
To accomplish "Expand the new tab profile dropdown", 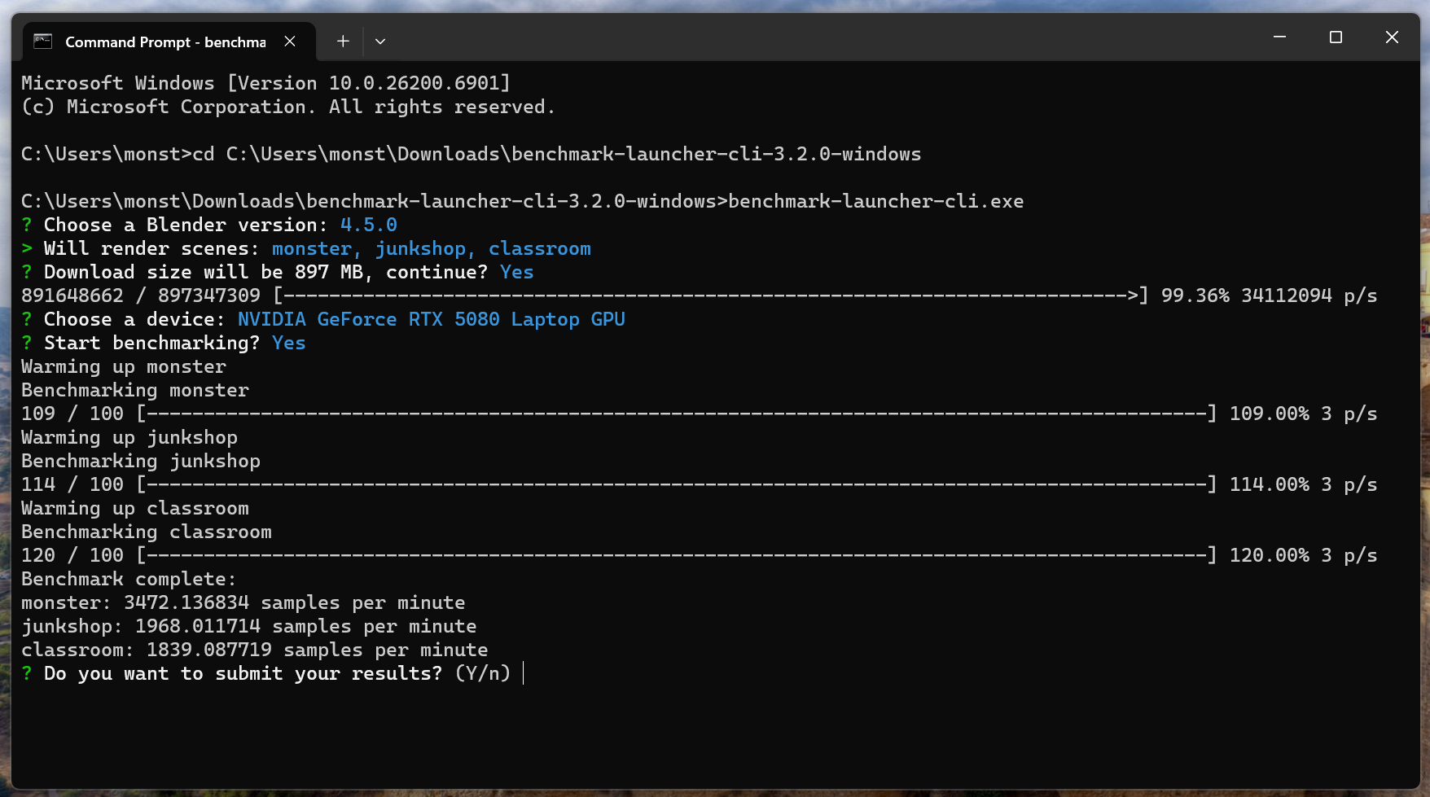I will [x=380, y=42].
